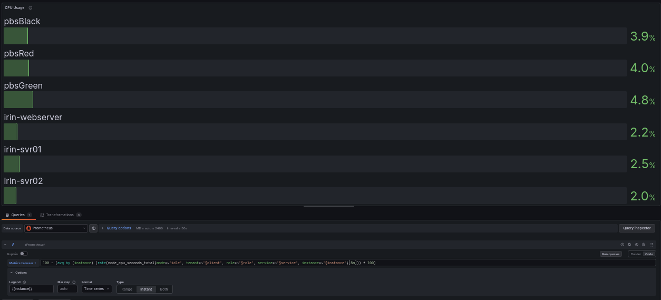Viewport: 661px width, 300px height.
Task: Click the Interval = 30s text
Action: (177, 228)
